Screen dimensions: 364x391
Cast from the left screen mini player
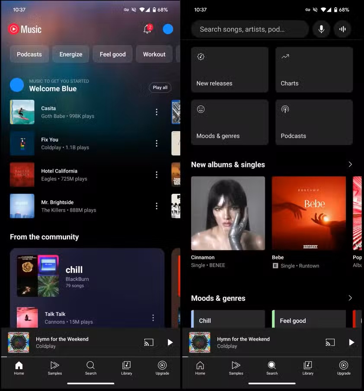tap(149, 342)
